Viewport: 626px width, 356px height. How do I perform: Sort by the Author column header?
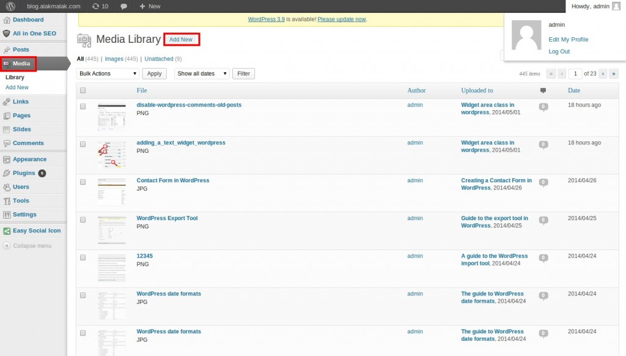click(x=416, y=91)
